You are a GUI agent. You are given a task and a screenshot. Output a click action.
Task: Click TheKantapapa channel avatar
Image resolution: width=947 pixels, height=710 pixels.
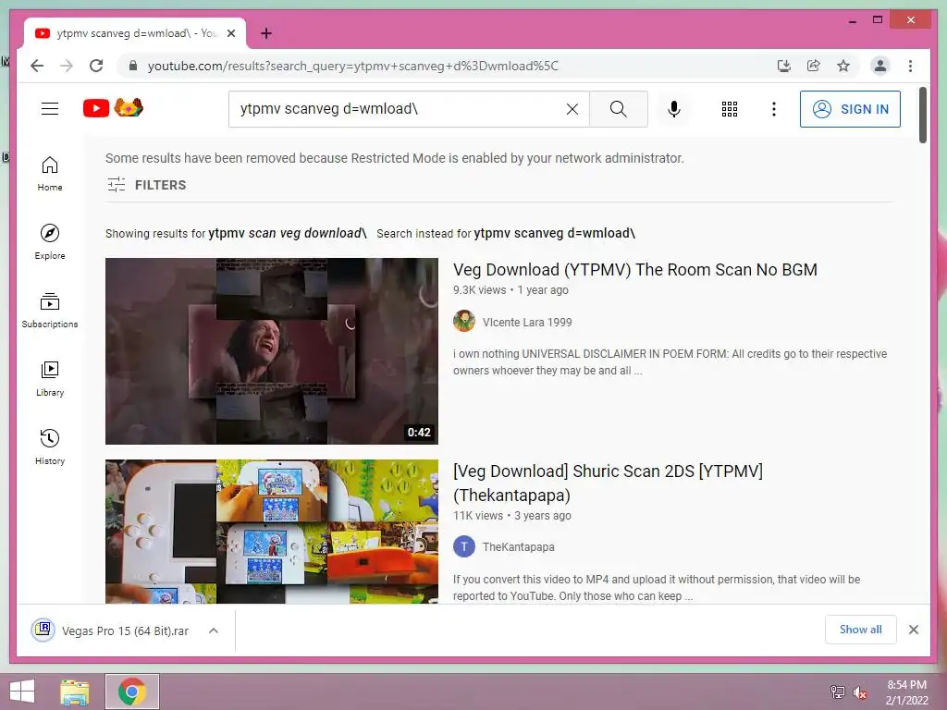(464, 547)
